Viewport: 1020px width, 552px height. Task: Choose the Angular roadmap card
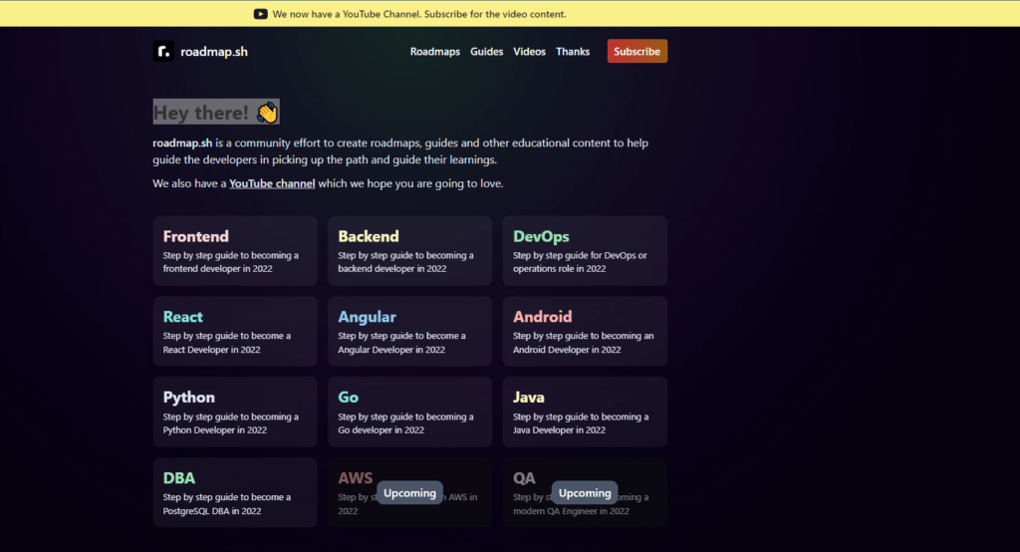click(409, 332)
